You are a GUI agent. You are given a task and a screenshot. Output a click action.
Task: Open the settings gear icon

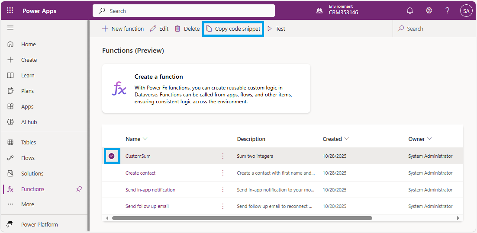tap(429, 11)
